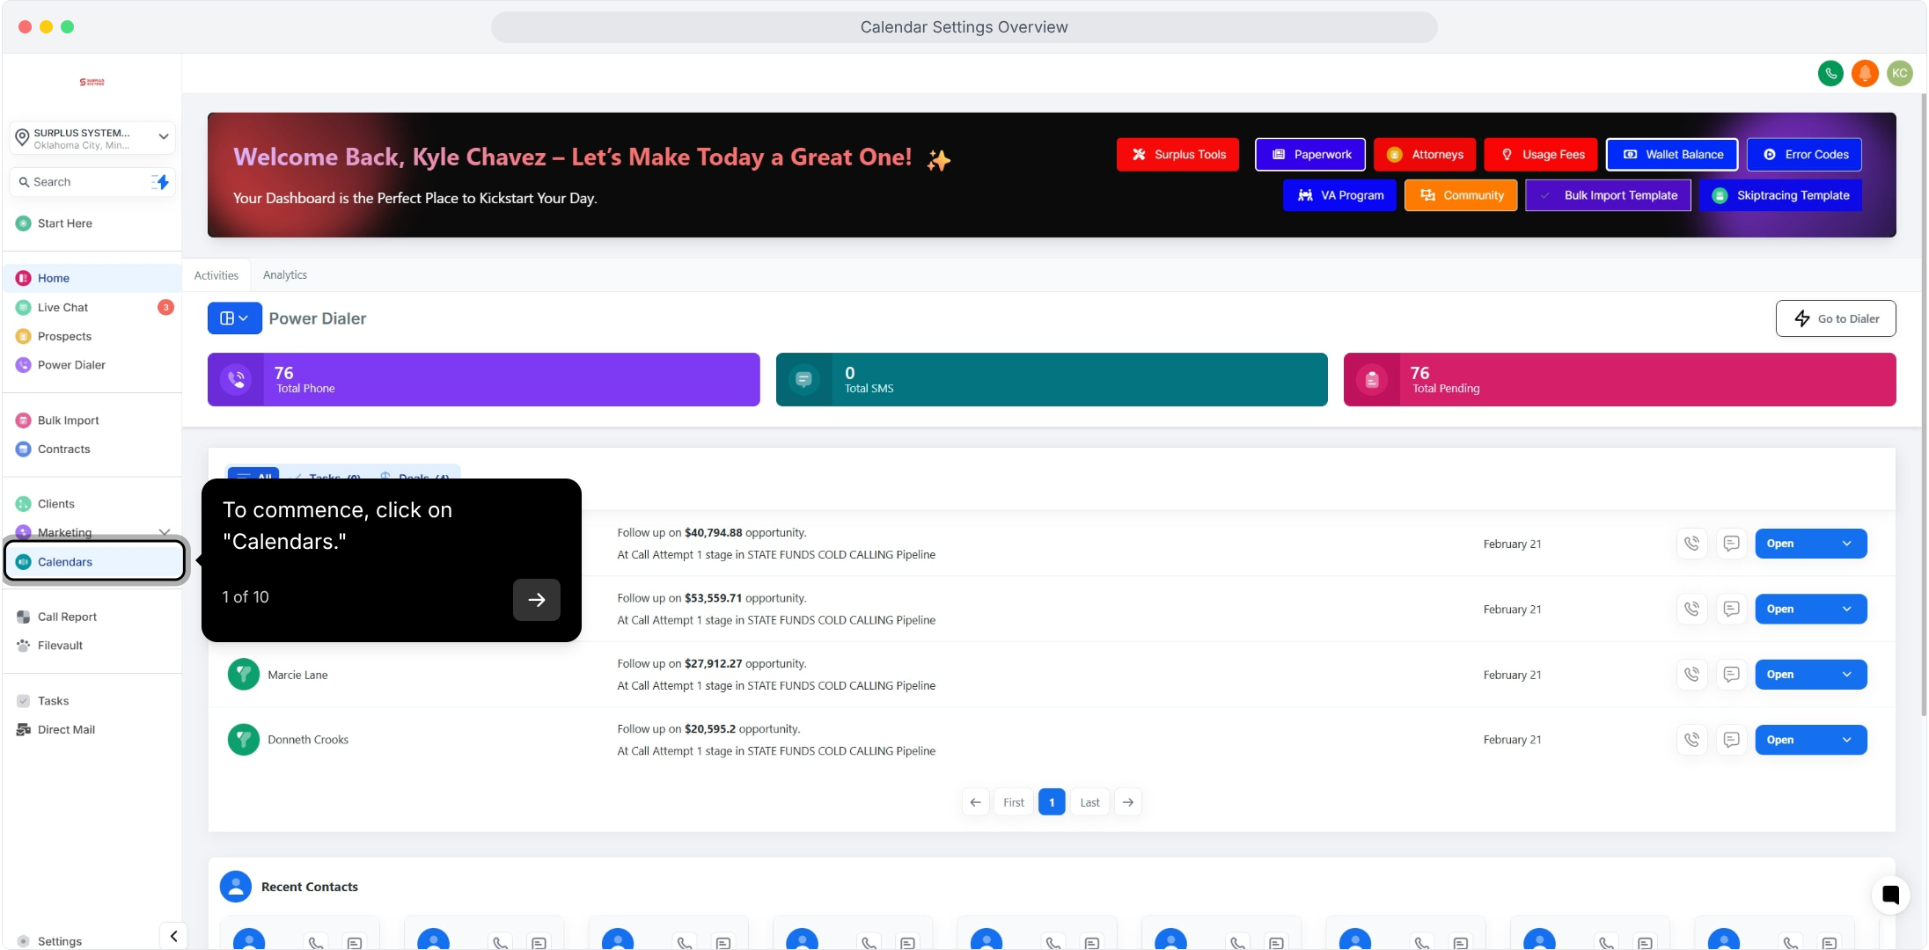Click the next arrow in the tour tooltip
The height and width of the screenshot is (950, 1929).
coord(536,600)
